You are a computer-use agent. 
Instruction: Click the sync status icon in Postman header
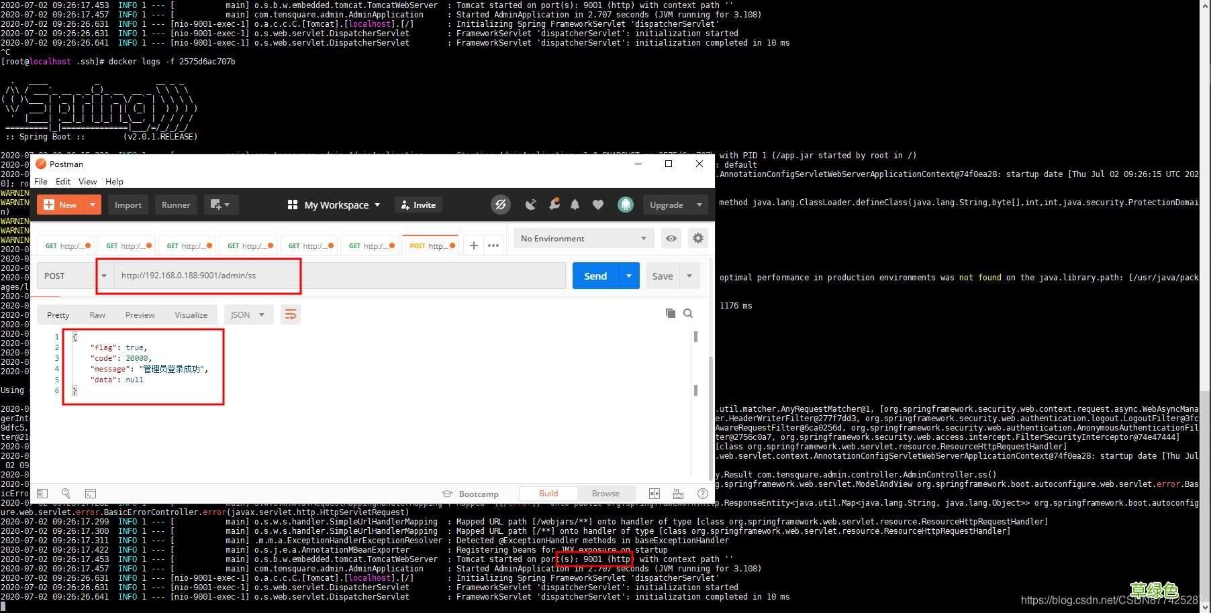coord(500,205)
